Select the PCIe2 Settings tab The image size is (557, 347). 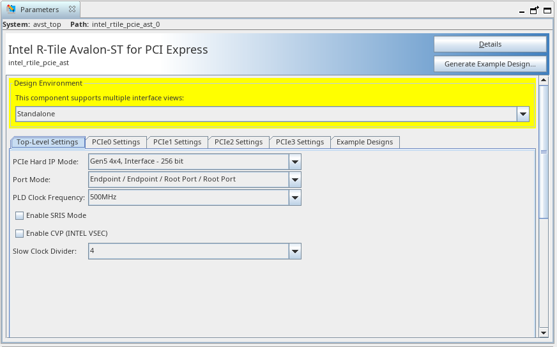[x=238, y=142]
